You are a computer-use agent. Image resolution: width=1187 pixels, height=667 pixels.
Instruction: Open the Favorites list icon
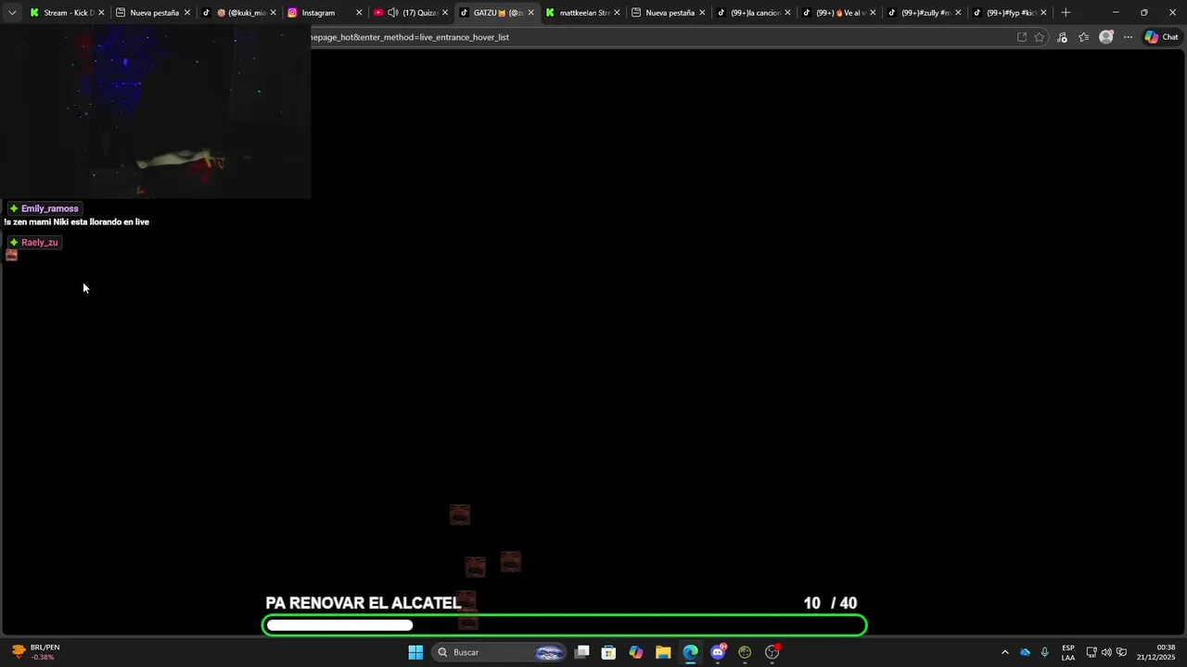pyautogui.click(x=1083, y=37)
